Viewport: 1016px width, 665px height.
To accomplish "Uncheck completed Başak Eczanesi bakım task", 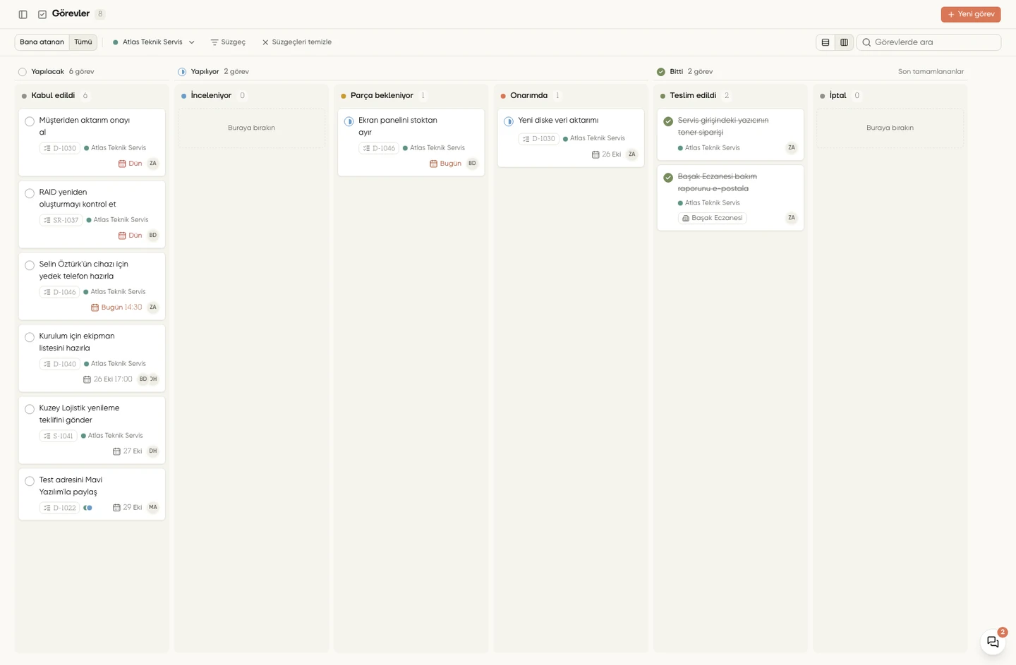I will pos(668,178).
